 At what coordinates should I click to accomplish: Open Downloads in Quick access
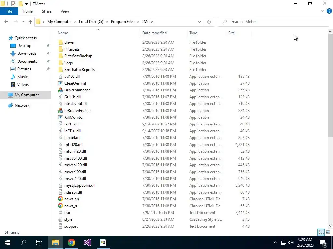27,53
